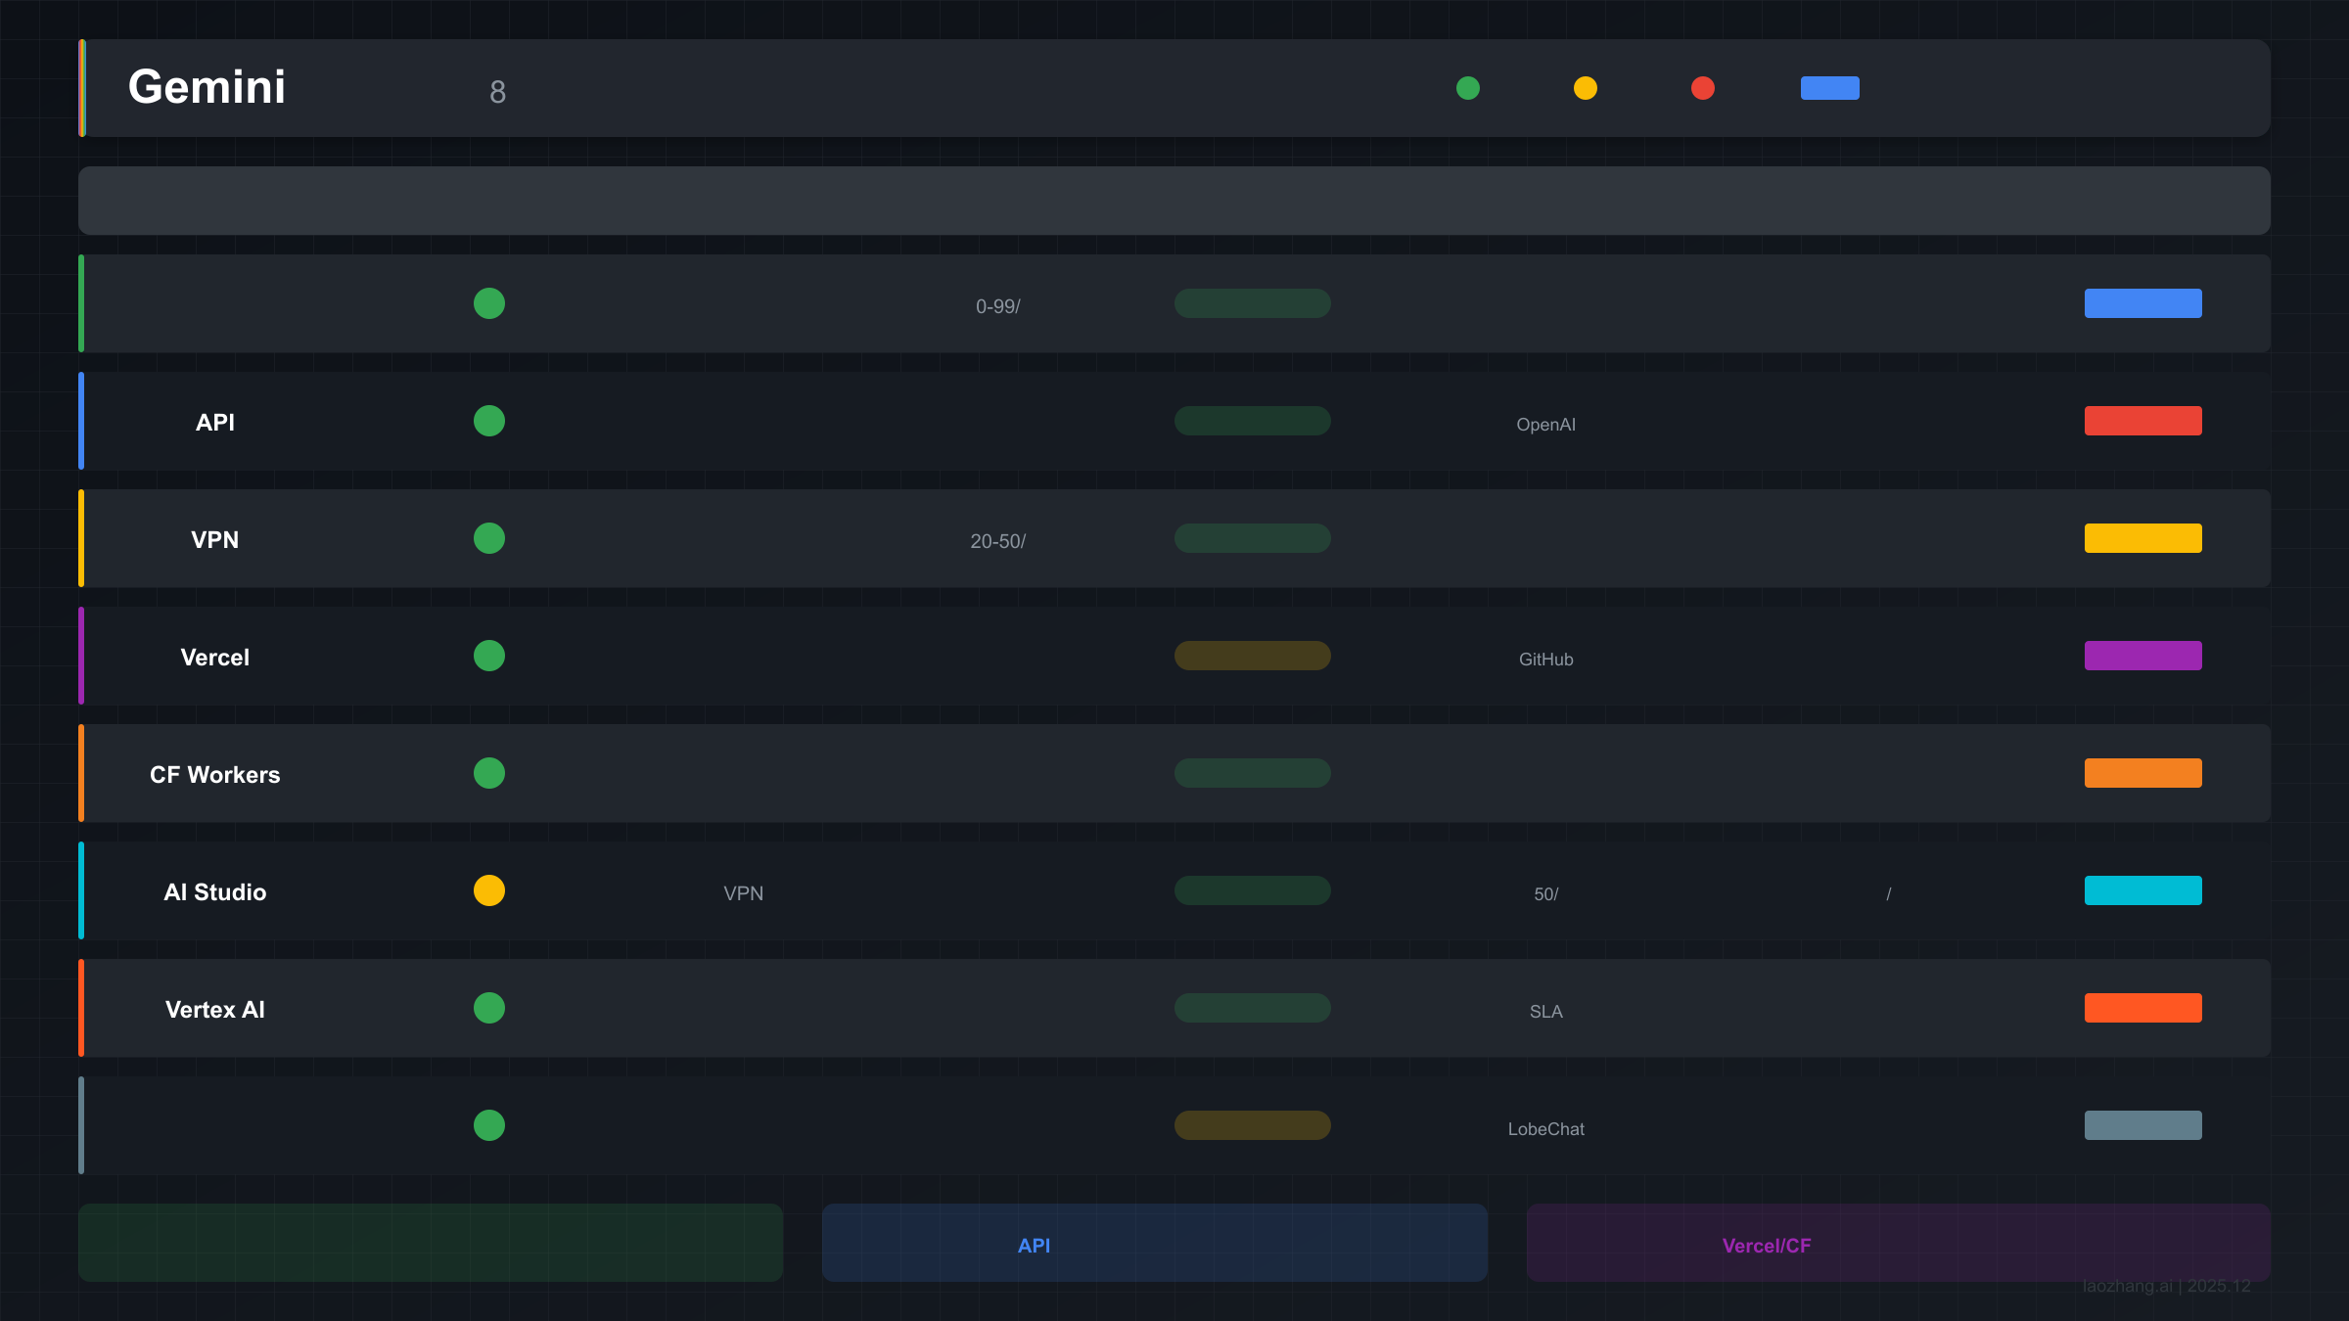
Task: Select the CF Workers row label
Action: (215, 775)
